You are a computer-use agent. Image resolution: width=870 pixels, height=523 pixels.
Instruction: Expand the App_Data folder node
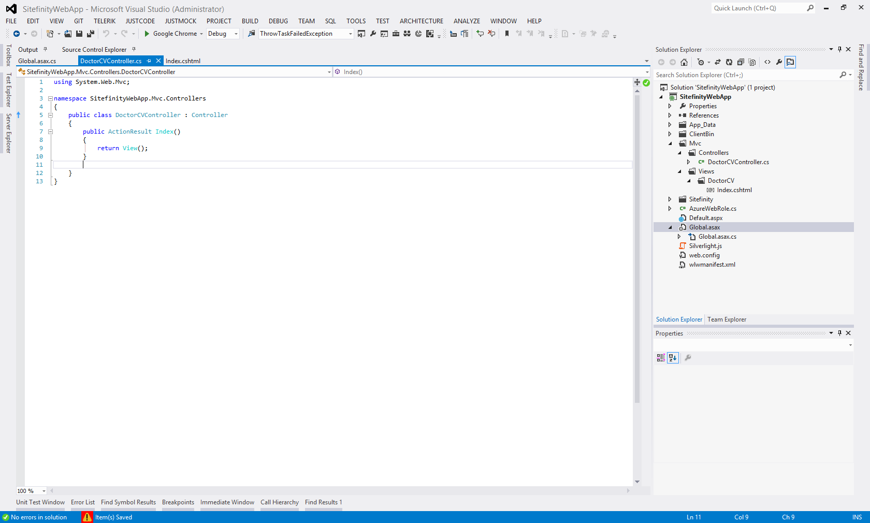tap(670, 125)
